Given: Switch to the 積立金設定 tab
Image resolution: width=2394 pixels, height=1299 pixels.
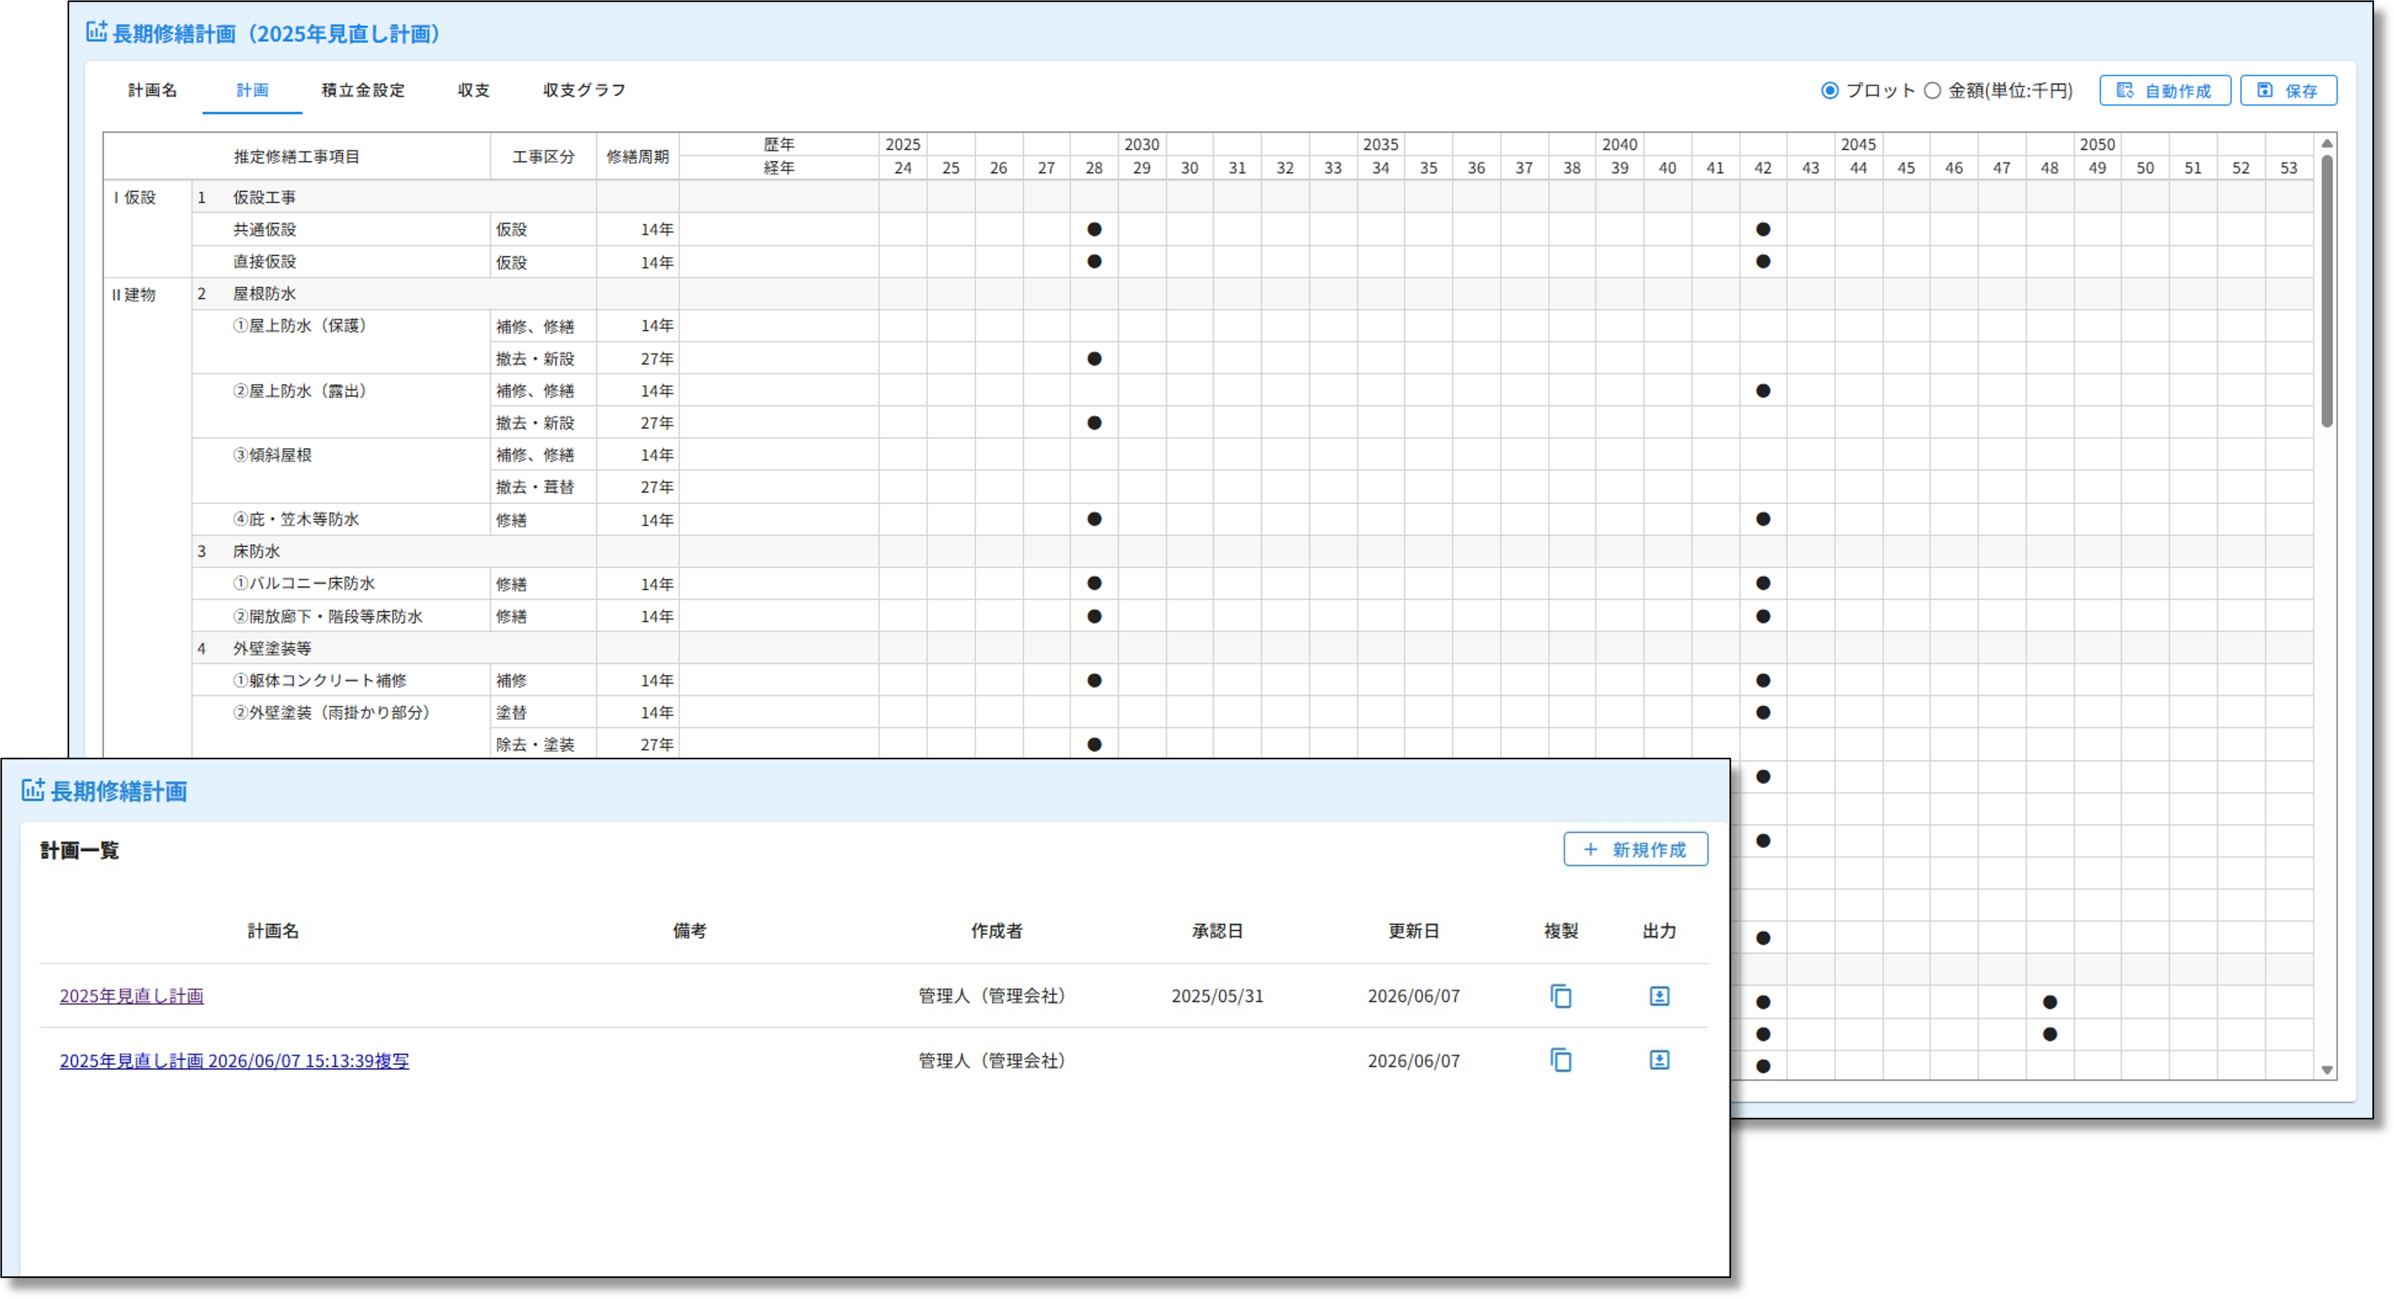Looking at the screenshot, I should pos(363,90).
